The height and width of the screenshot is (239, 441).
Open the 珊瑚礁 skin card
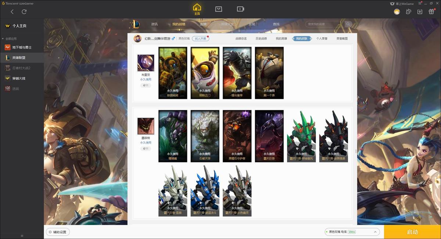tap(173, 136)
